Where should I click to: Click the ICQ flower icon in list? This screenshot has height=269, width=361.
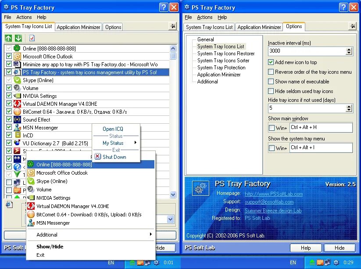tap(17, 48)
